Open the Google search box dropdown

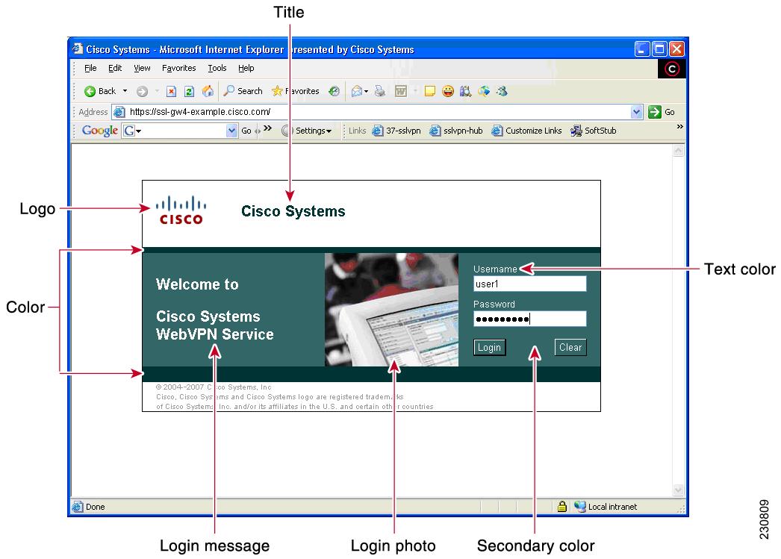point(231,131)
